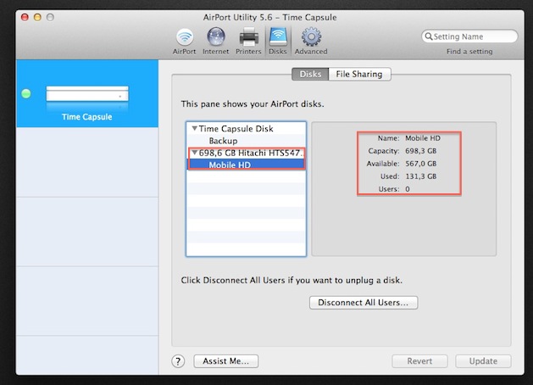Click Disconnect All Users button
The image size is (533, 385).
[364, 303]
